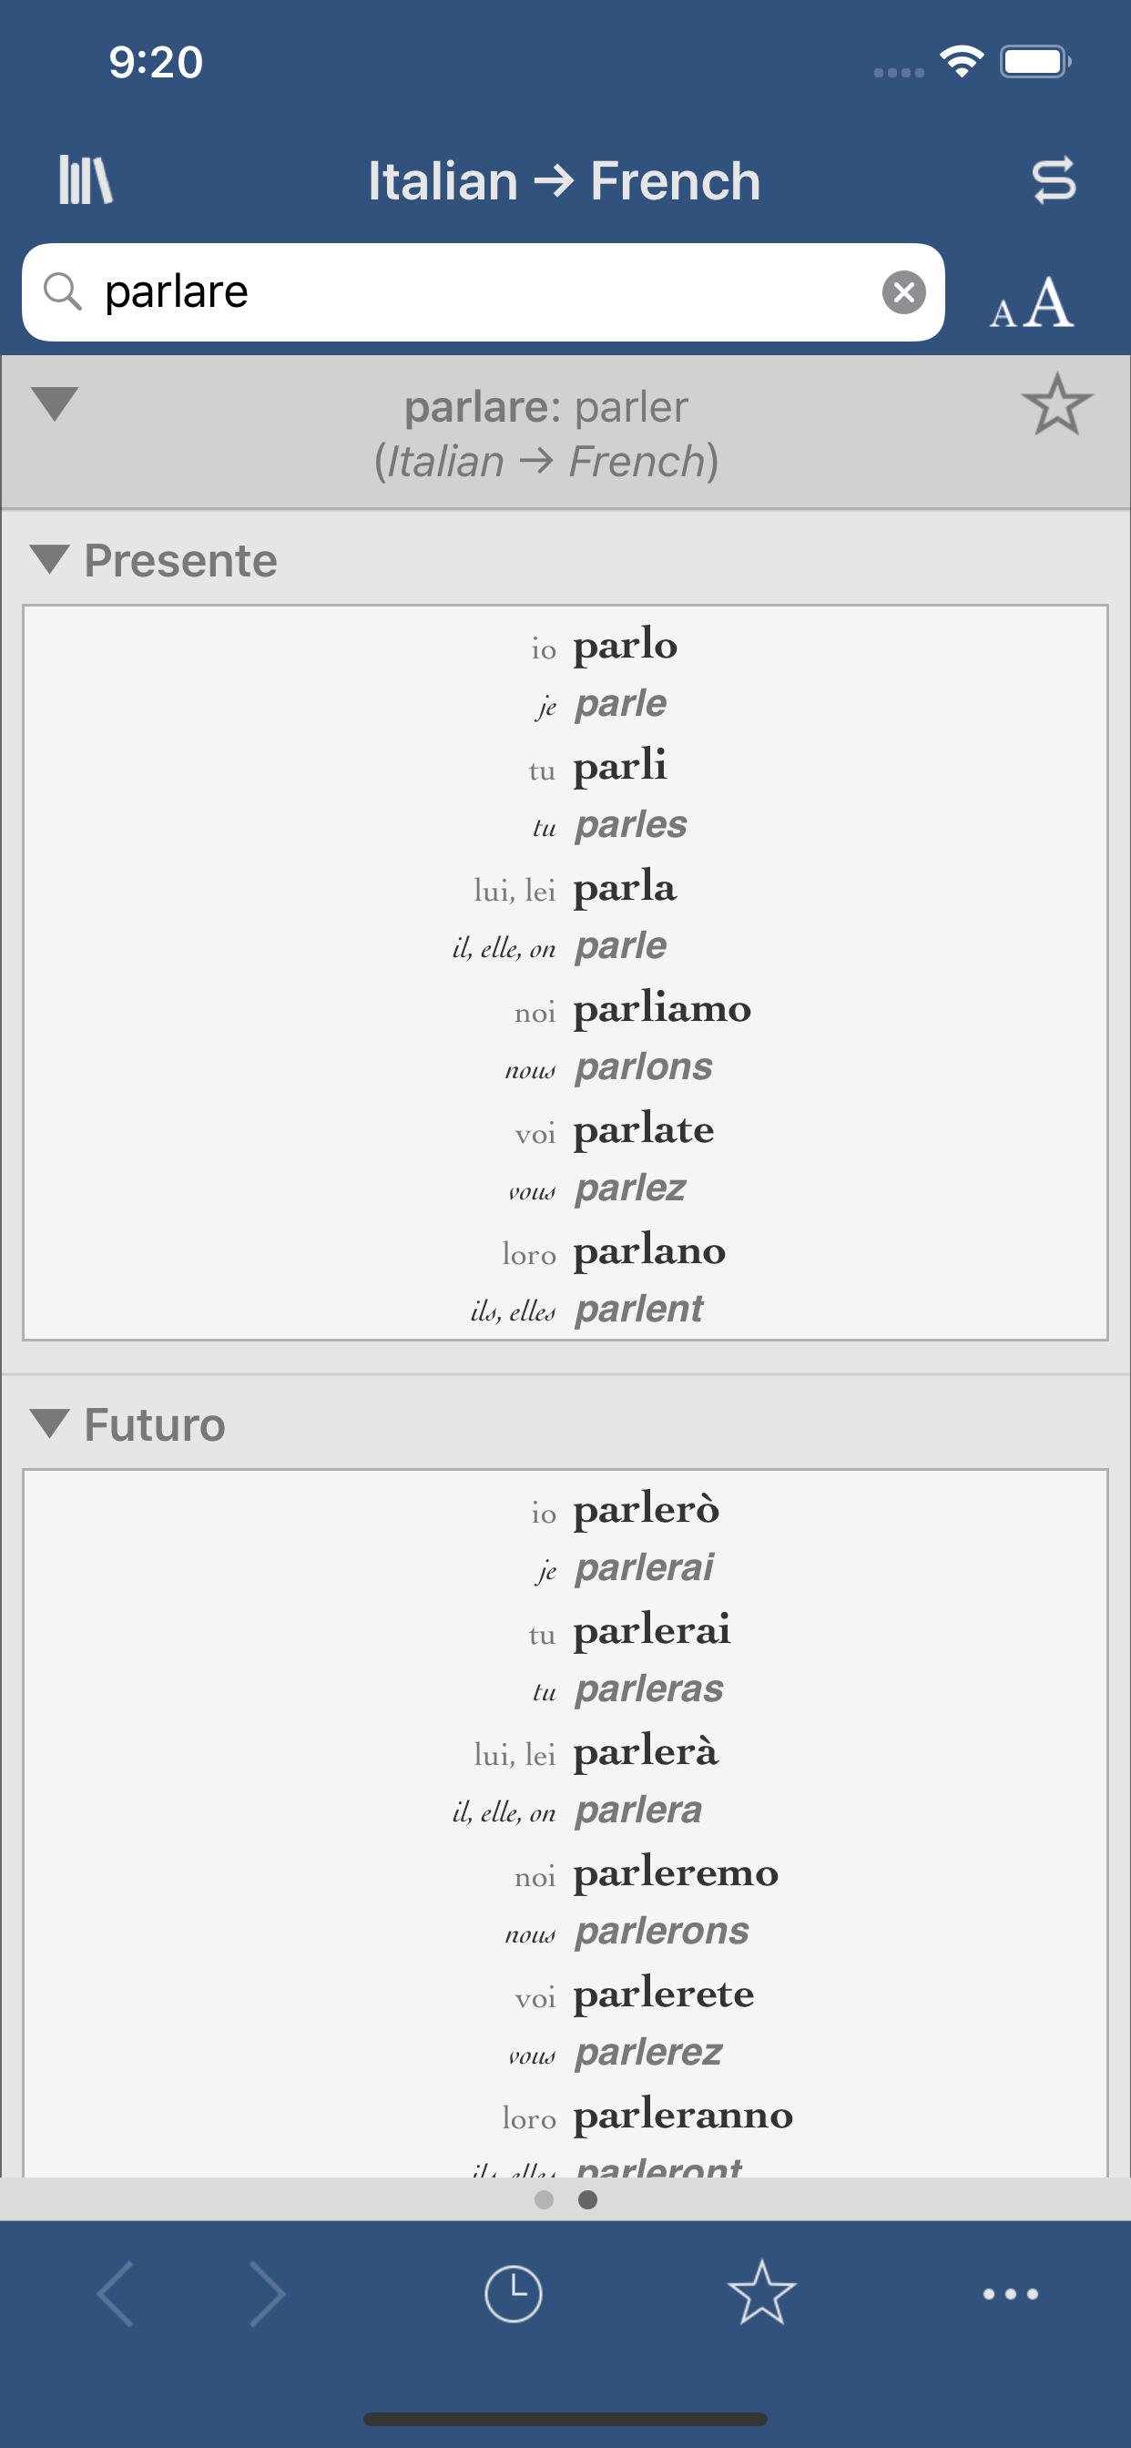Switch to first page dot
1131x2448 pixels.
coord(544,2199)
